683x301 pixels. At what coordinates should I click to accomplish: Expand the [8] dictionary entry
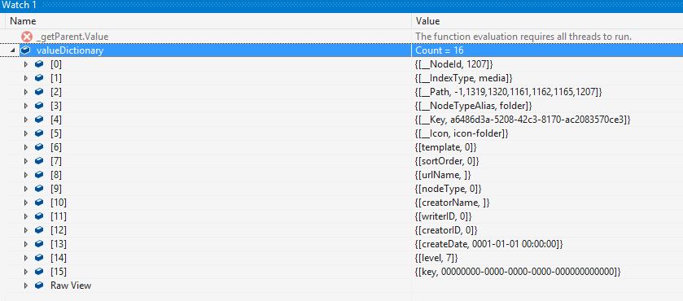(26, 175)
